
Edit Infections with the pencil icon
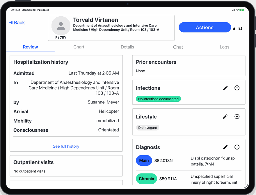point(225,88)
